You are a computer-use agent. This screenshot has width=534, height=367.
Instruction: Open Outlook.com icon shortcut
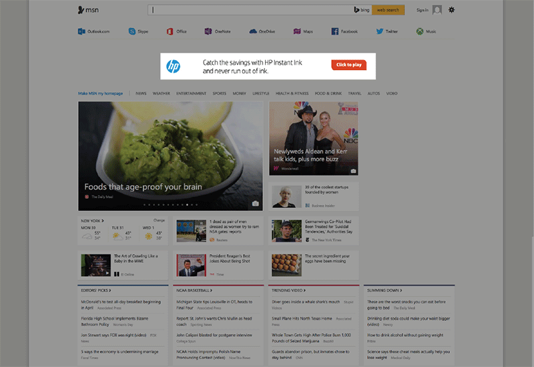(81, 31)
